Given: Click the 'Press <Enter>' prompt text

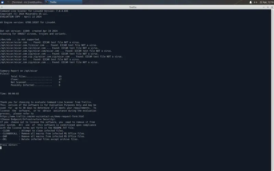Looking at the screenshot, I should click(x=9, y=145).
